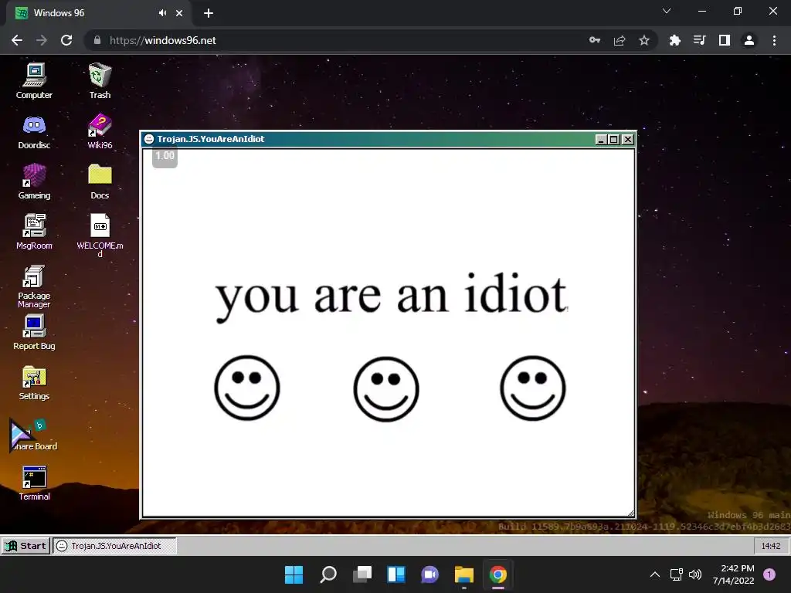Show hidden system tray icons
Viewport: 791px width, 593px height.
pos(655,574)
